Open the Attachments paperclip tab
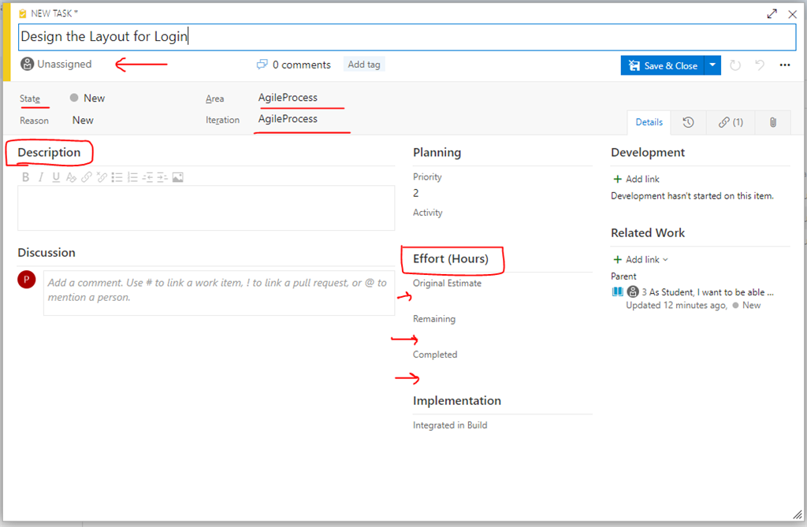807x527 pixels. 773,122
